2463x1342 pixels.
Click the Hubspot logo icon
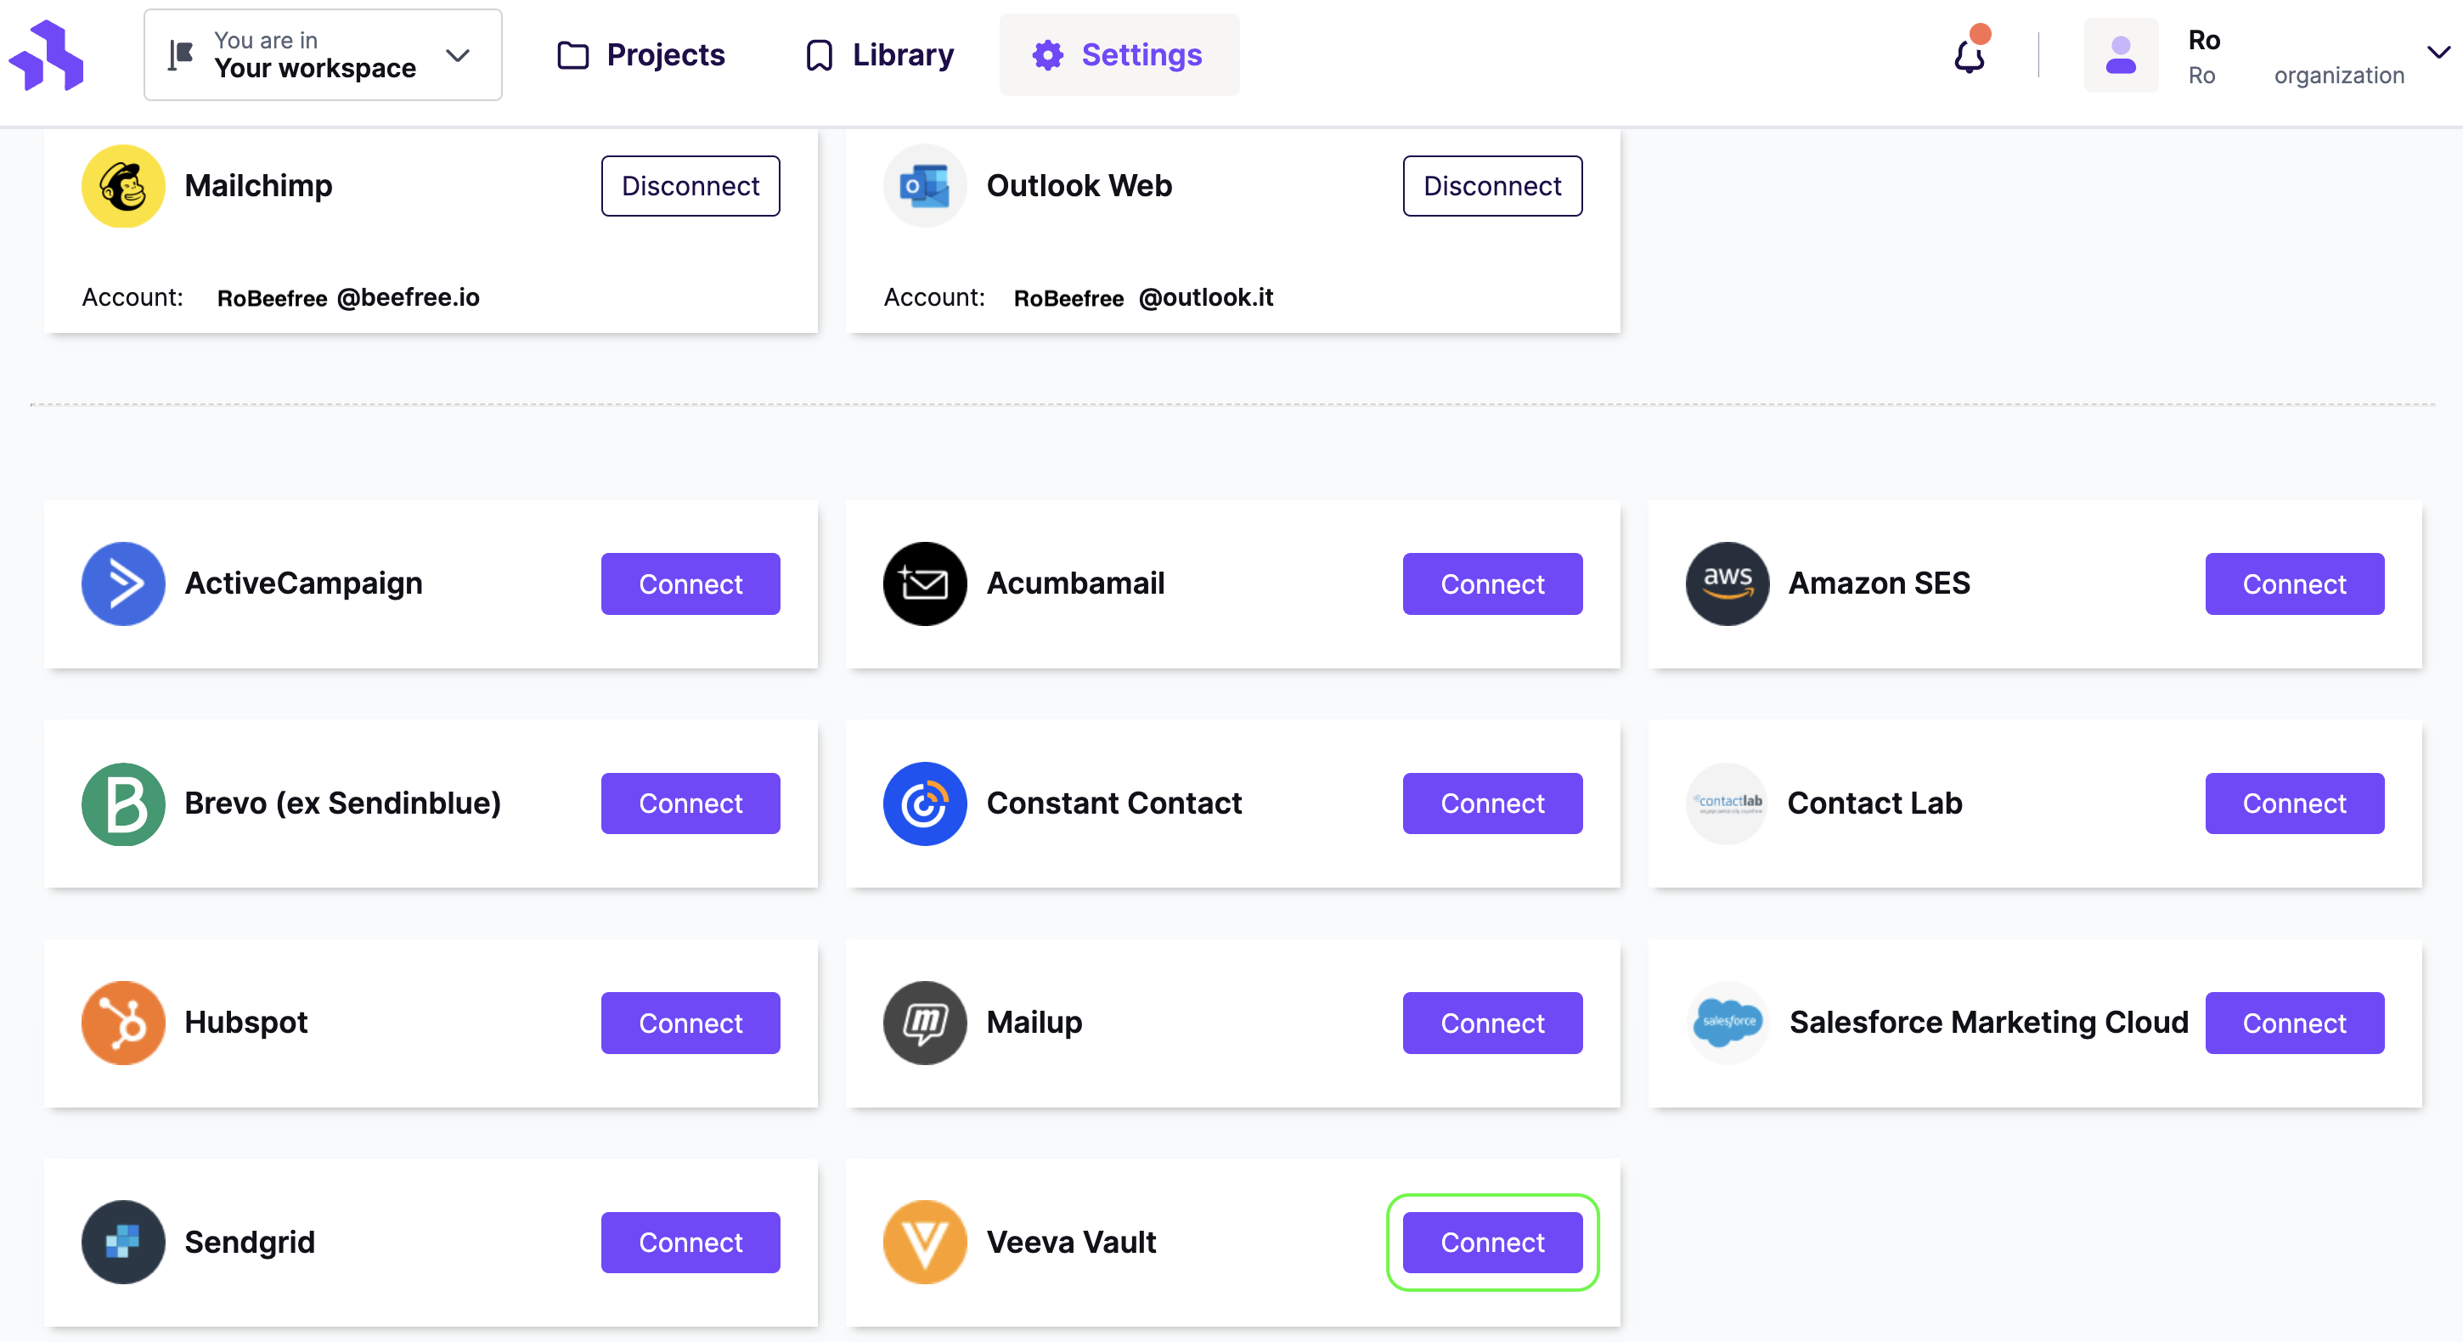tap(123, 1023)
